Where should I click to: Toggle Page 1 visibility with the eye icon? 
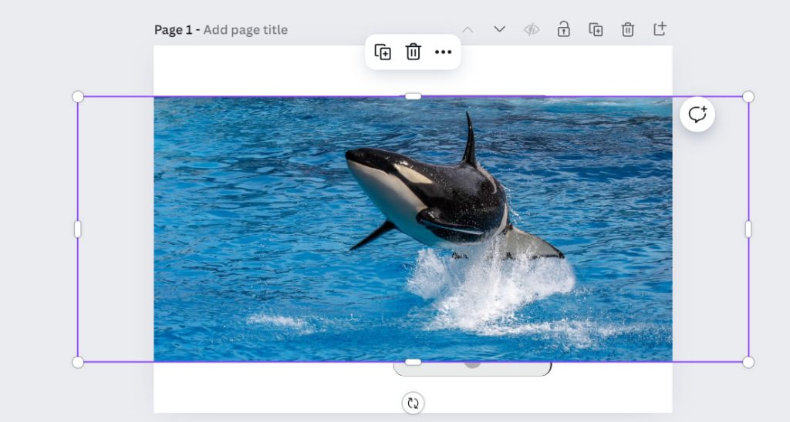coord(532,29)
